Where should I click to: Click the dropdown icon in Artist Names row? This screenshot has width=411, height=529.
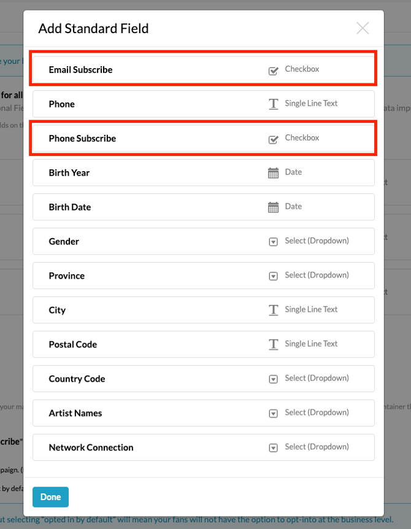point(274,414)
